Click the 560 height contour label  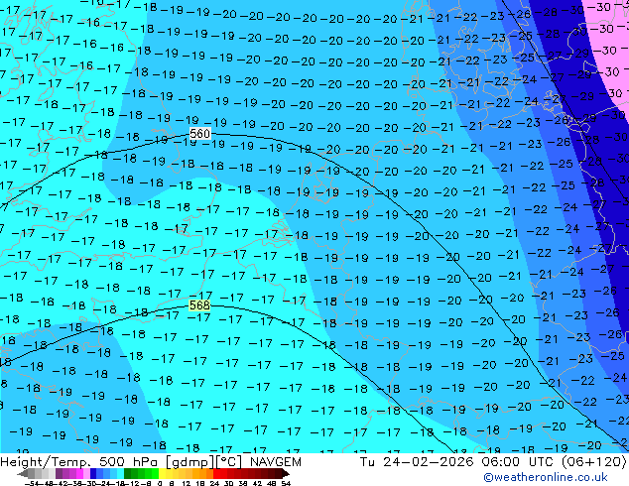pos(199,134)
